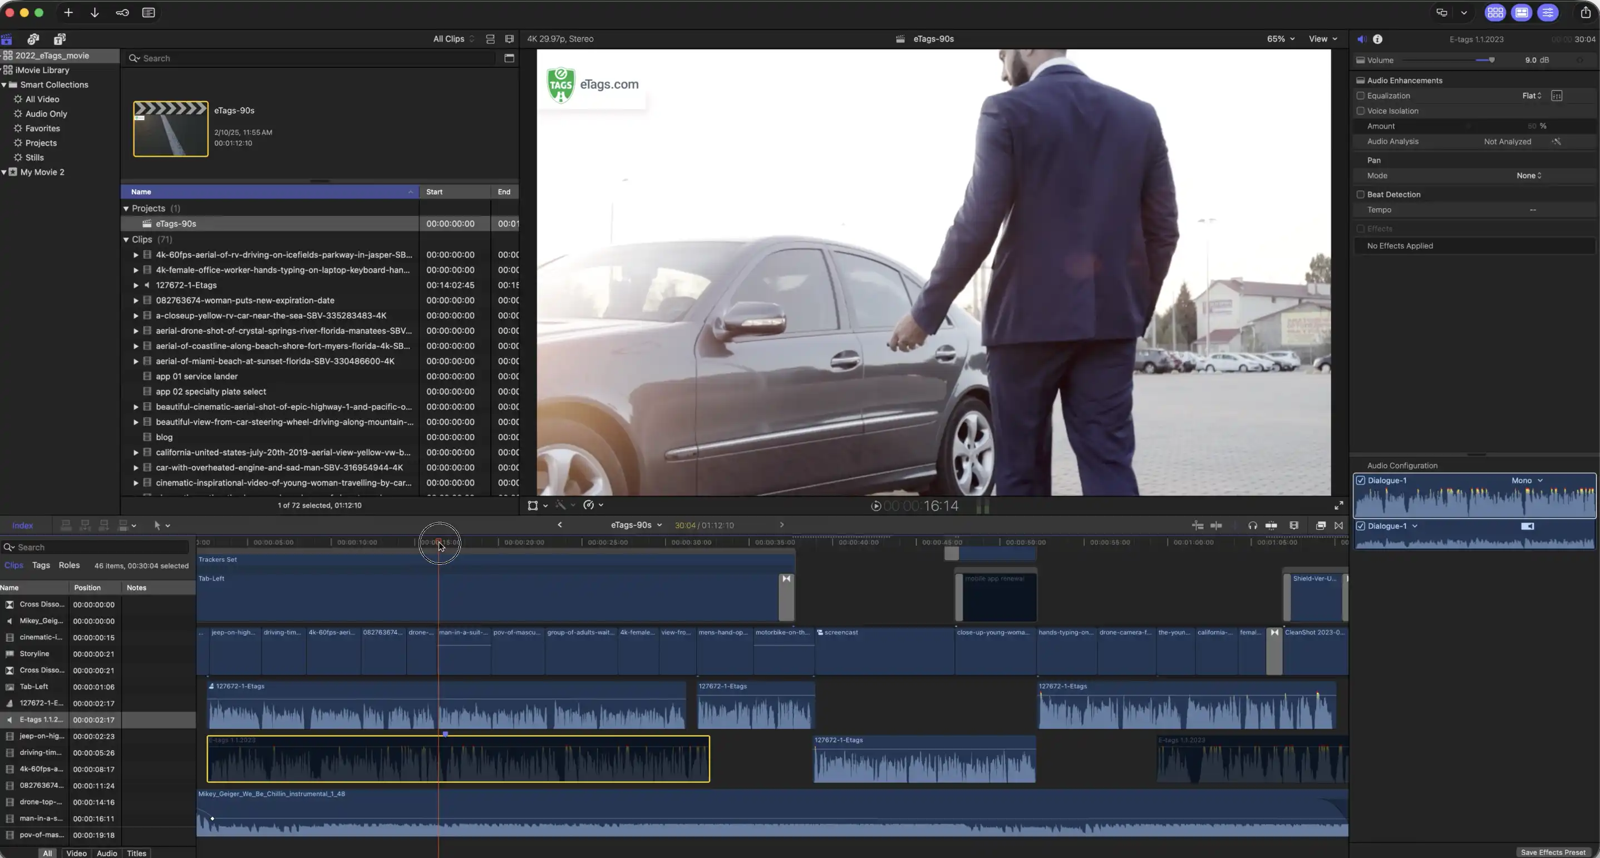Select the eTags-90s project thumbnail
Screen dimensions: 1600x858
click(x=171, y=129)
